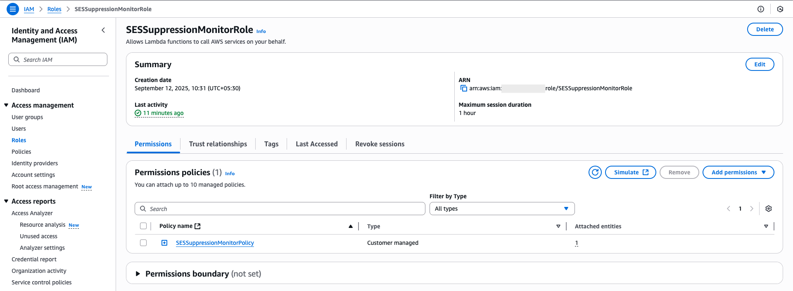Open the Revoke sessions tab

click(x=380, y=144)
